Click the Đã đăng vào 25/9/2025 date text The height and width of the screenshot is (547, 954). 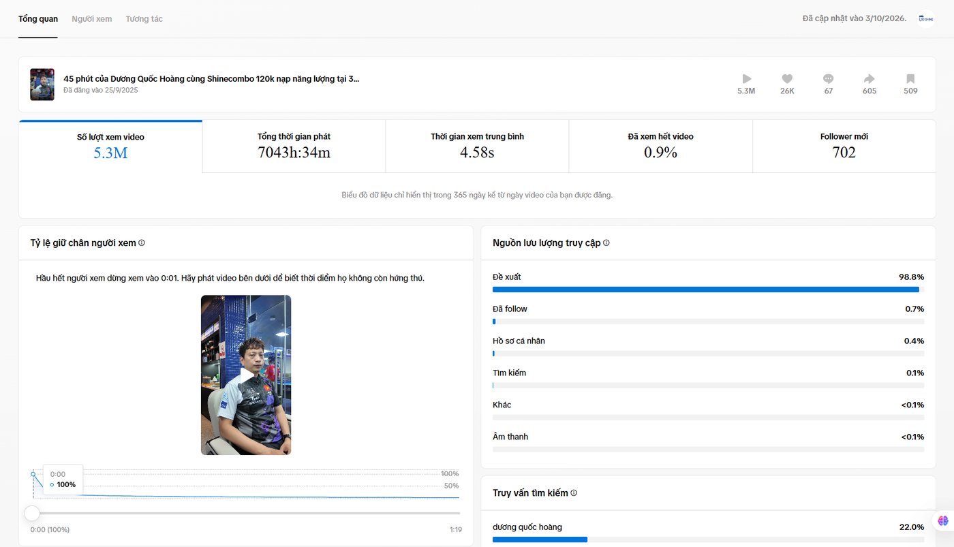(x=101, y=90)
